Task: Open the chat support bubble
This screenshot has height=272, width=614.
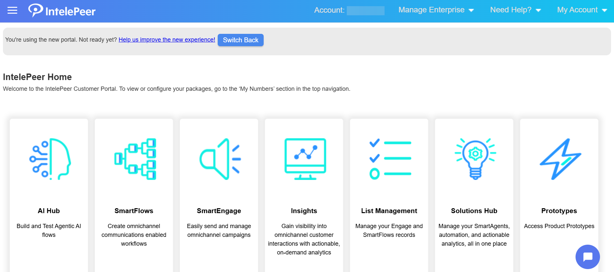Action: (x=587, y=257)
